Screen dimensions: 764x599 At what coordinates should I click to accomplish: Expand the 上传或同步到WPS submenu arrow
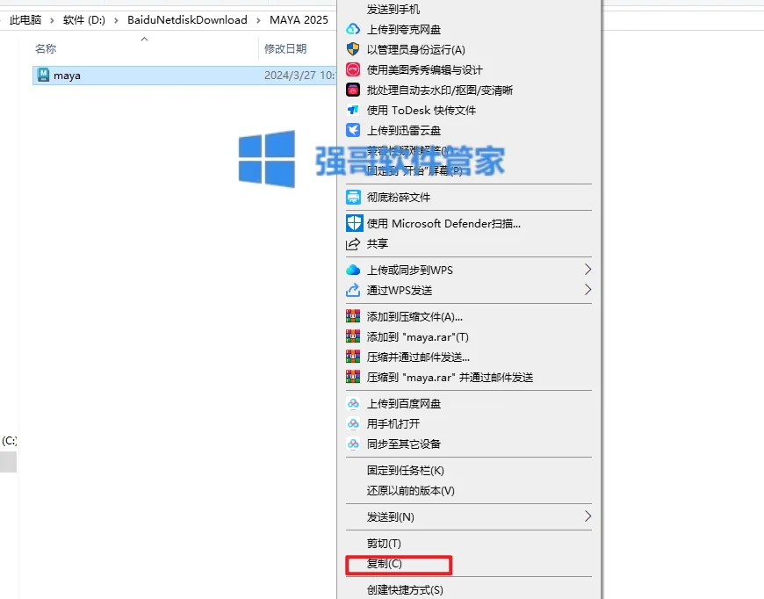tap(587, 270)
